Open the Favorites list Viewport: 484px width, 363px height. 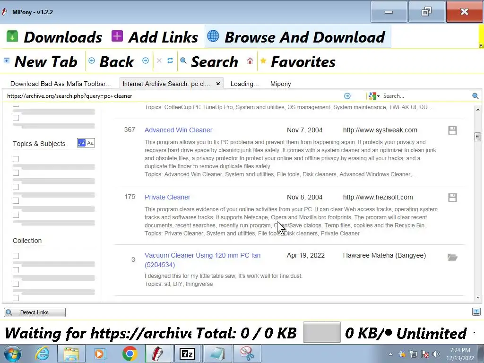pyautogui.click(x=298, y=61)
